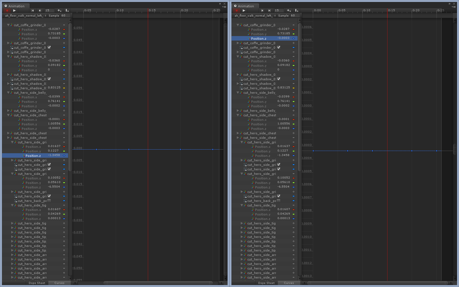Switch left window to Curves view
Viewport: 459px width, 287px height.
pyautogui.click(x=59, y=283)
